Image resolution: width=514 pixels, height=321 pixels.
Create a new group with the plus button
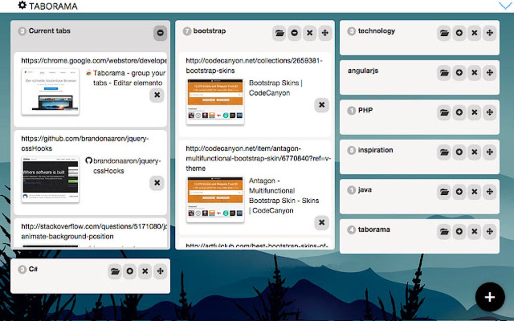tap(489, 297)
